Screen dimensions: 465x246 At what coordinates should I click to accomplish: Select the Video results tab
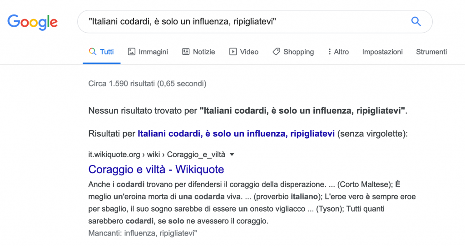click(249, 52)
